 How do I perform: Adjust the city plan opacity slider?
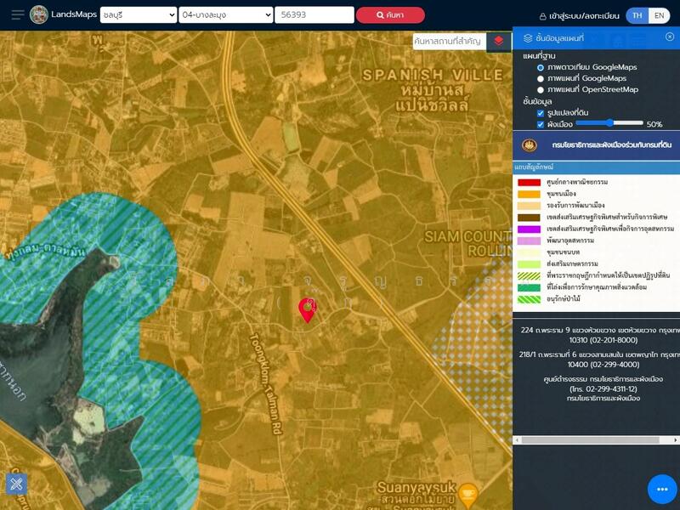[609, 123]
